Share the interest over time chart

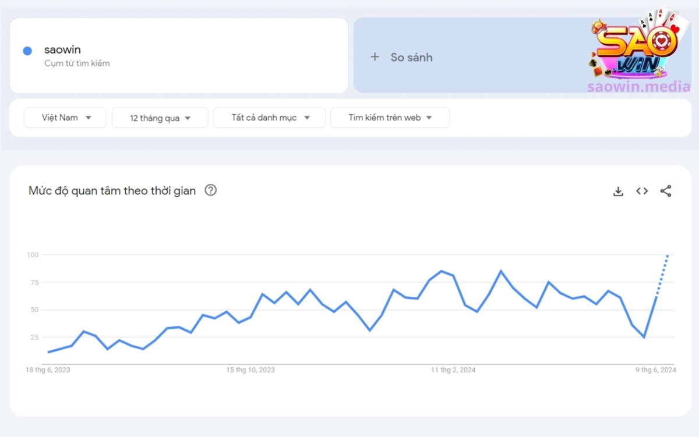666,191
